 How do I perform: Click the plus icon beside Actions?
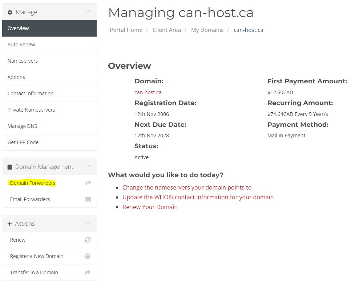10,224
